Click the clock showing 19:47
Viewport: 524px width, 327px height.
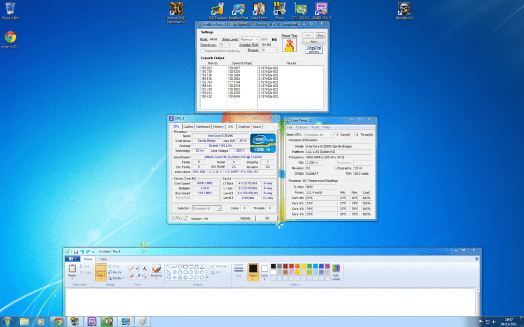[509, 320]
